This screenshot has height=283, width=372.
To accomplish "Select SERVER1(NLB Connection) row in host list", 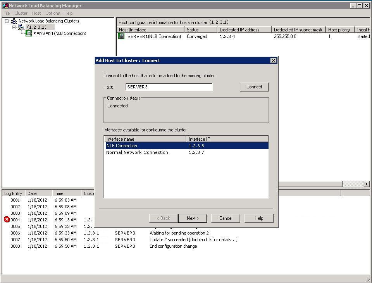I will tap(243, 36).
